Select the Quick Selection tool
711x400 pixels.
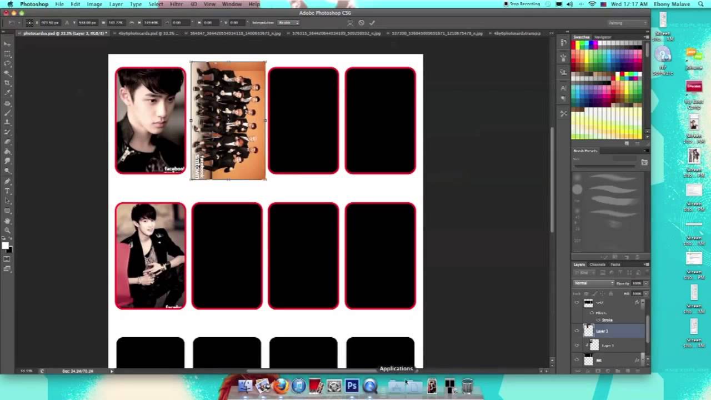[7, 73]
